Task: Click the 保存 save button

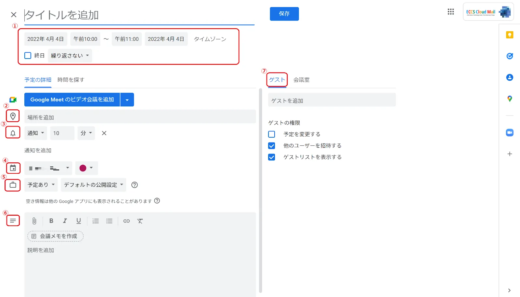Action: click(284, 14)
